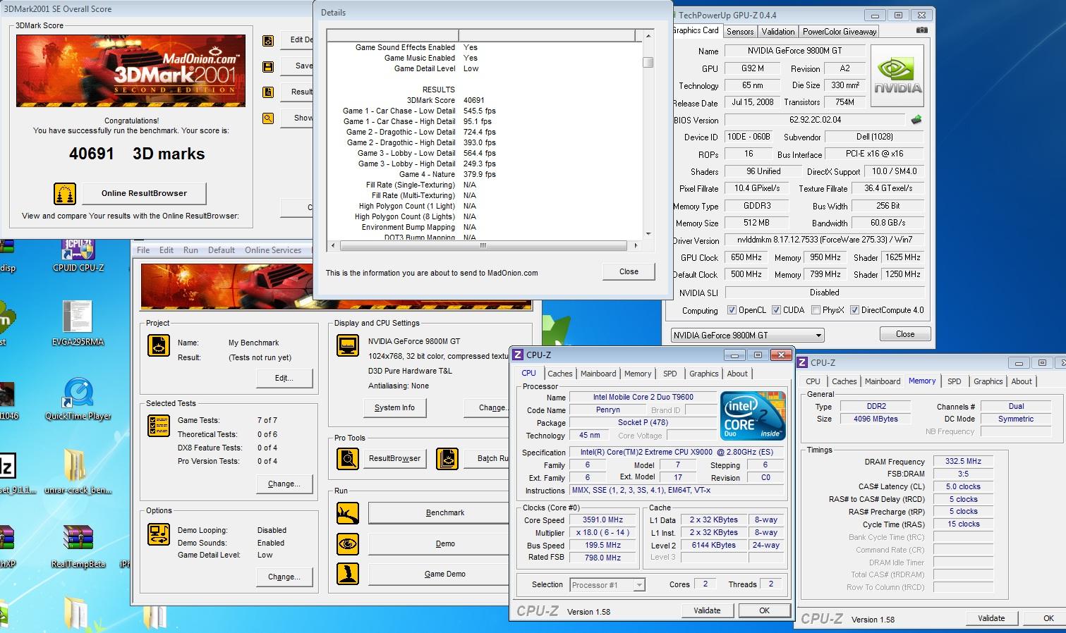Click the Result details icon in score window
Screen dimensions: 1066x633
click(x=268, y=92)
